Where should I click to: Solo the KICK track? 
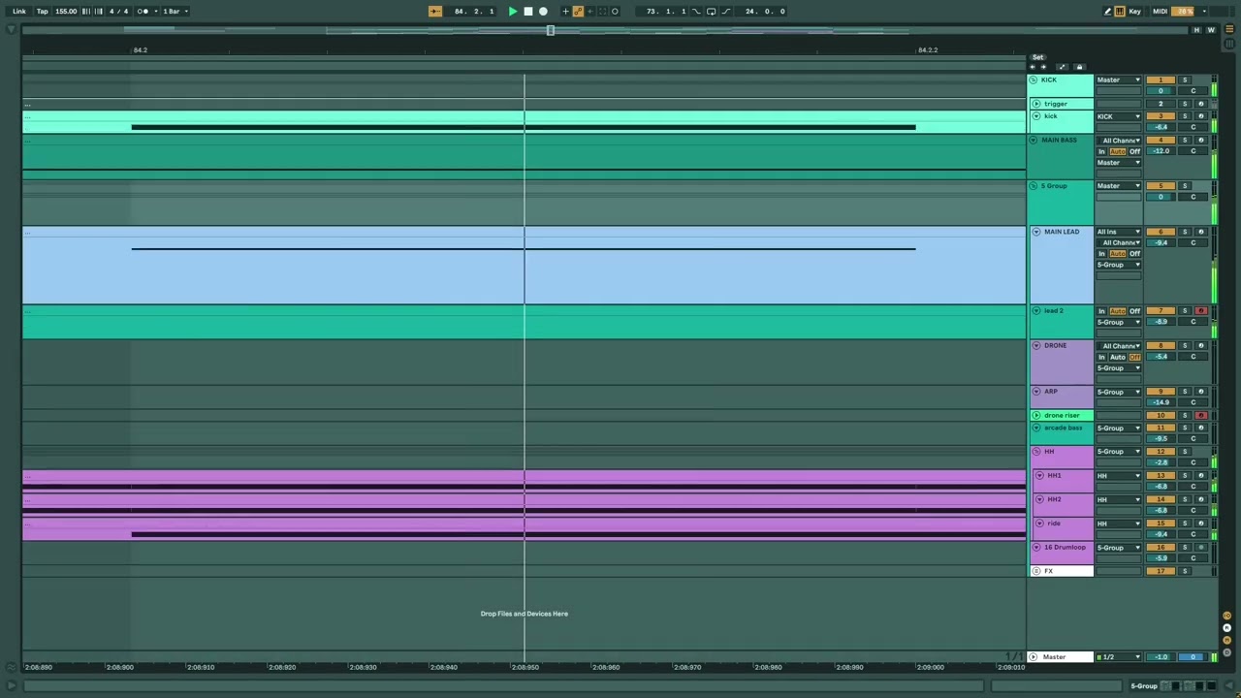tap(1185, 79)
